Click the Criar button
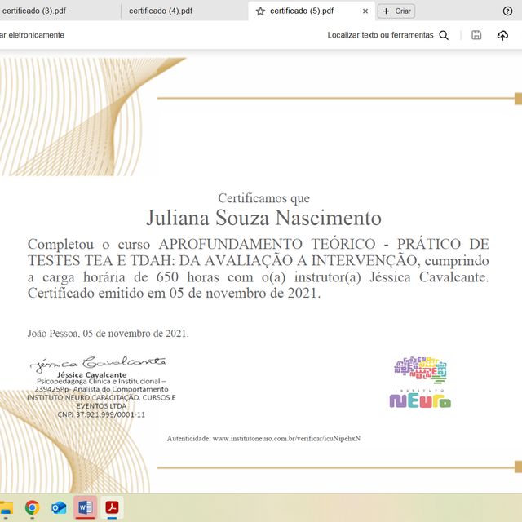This screenshot has height=522, width=522. pyautogui.click(x=396, y=11)
